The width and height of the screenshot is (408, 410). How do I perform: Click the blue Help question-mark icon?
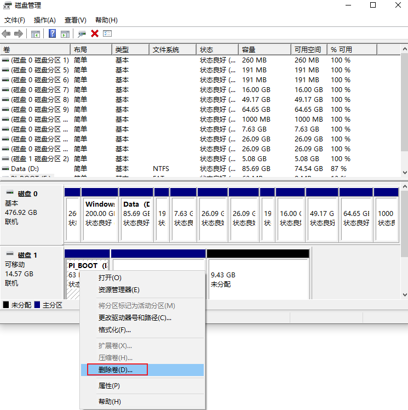(52, 33)
